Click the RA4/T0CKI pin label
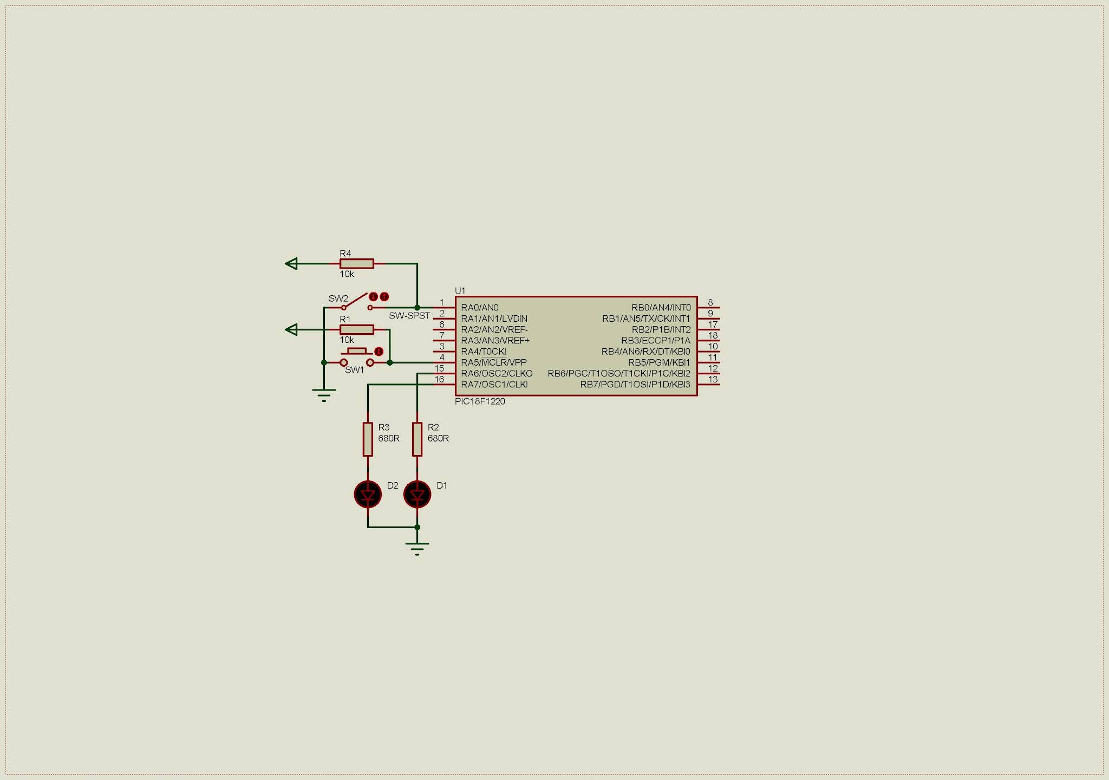This screenshot has width=1109, height=780. point(484,352)
